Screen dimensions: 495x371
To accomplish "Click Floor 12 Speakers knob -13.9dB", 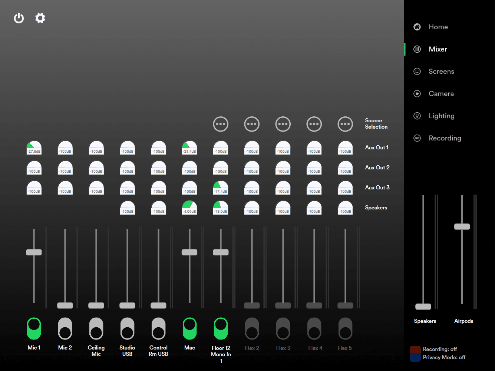I will point(221,208).
